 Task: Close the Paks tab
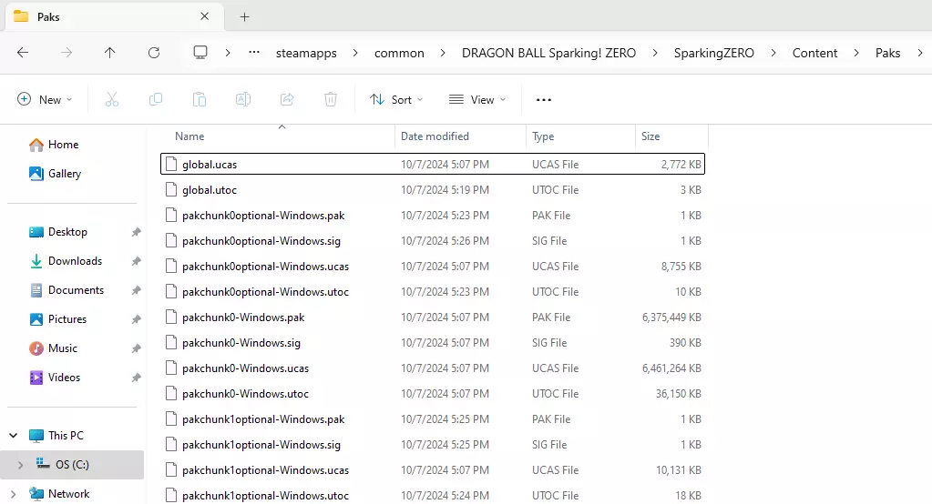(204, 16)
